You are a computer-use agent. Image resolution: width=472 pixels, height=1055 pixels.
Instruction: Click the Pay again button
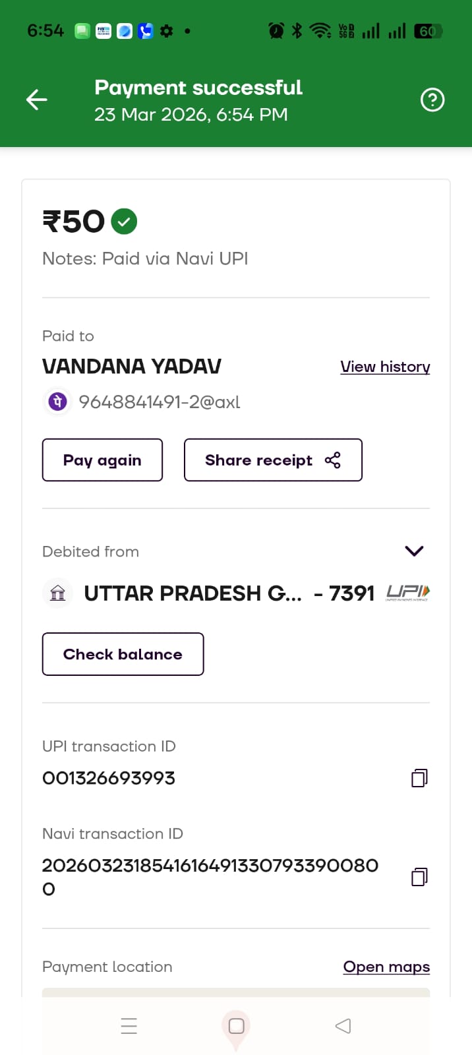coord(102,460)
